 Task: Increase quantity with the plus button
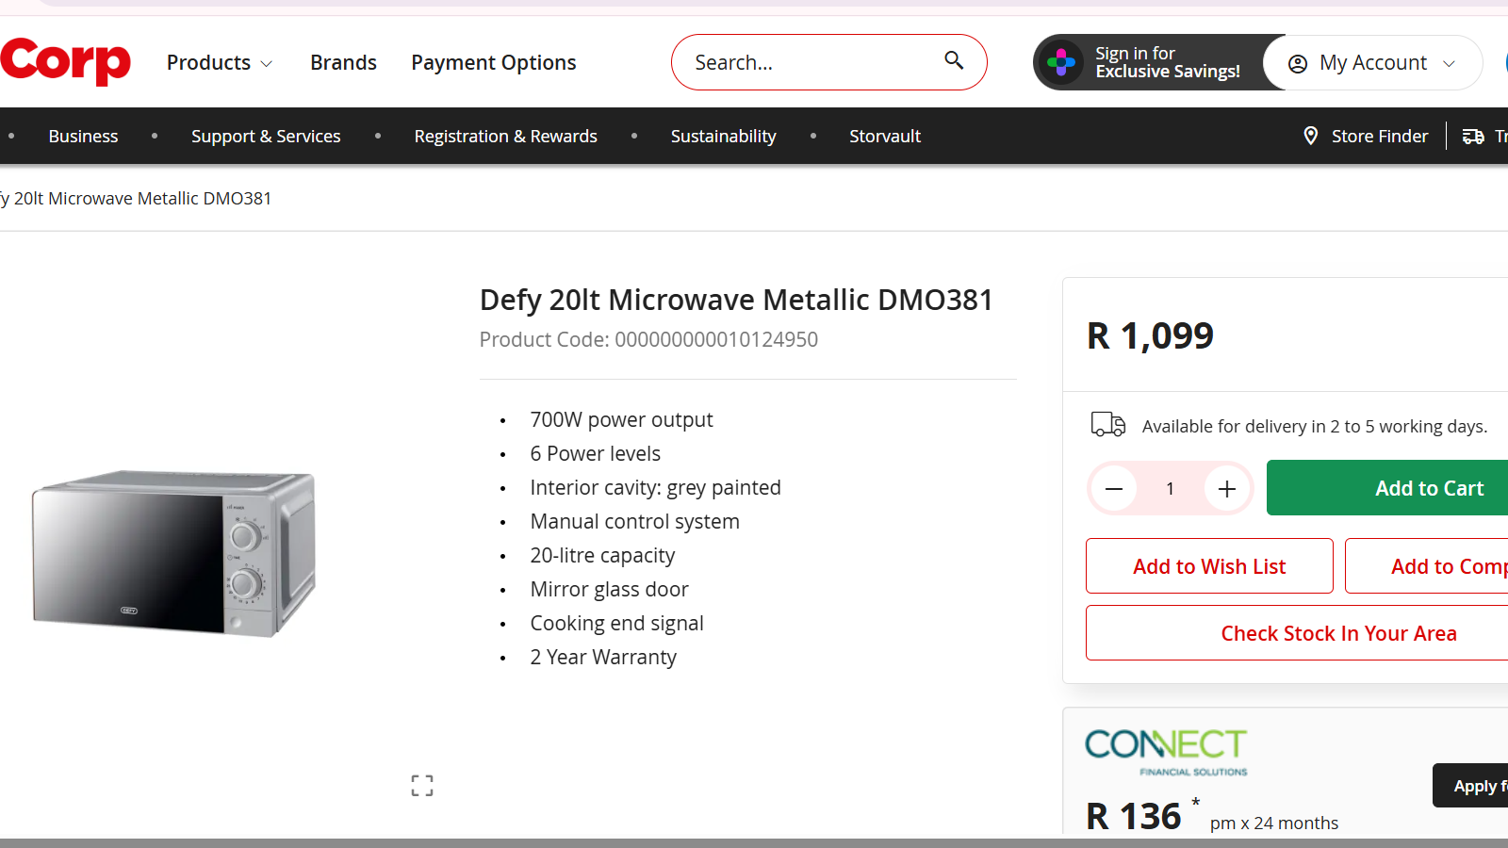click(x=1226, y=488)
